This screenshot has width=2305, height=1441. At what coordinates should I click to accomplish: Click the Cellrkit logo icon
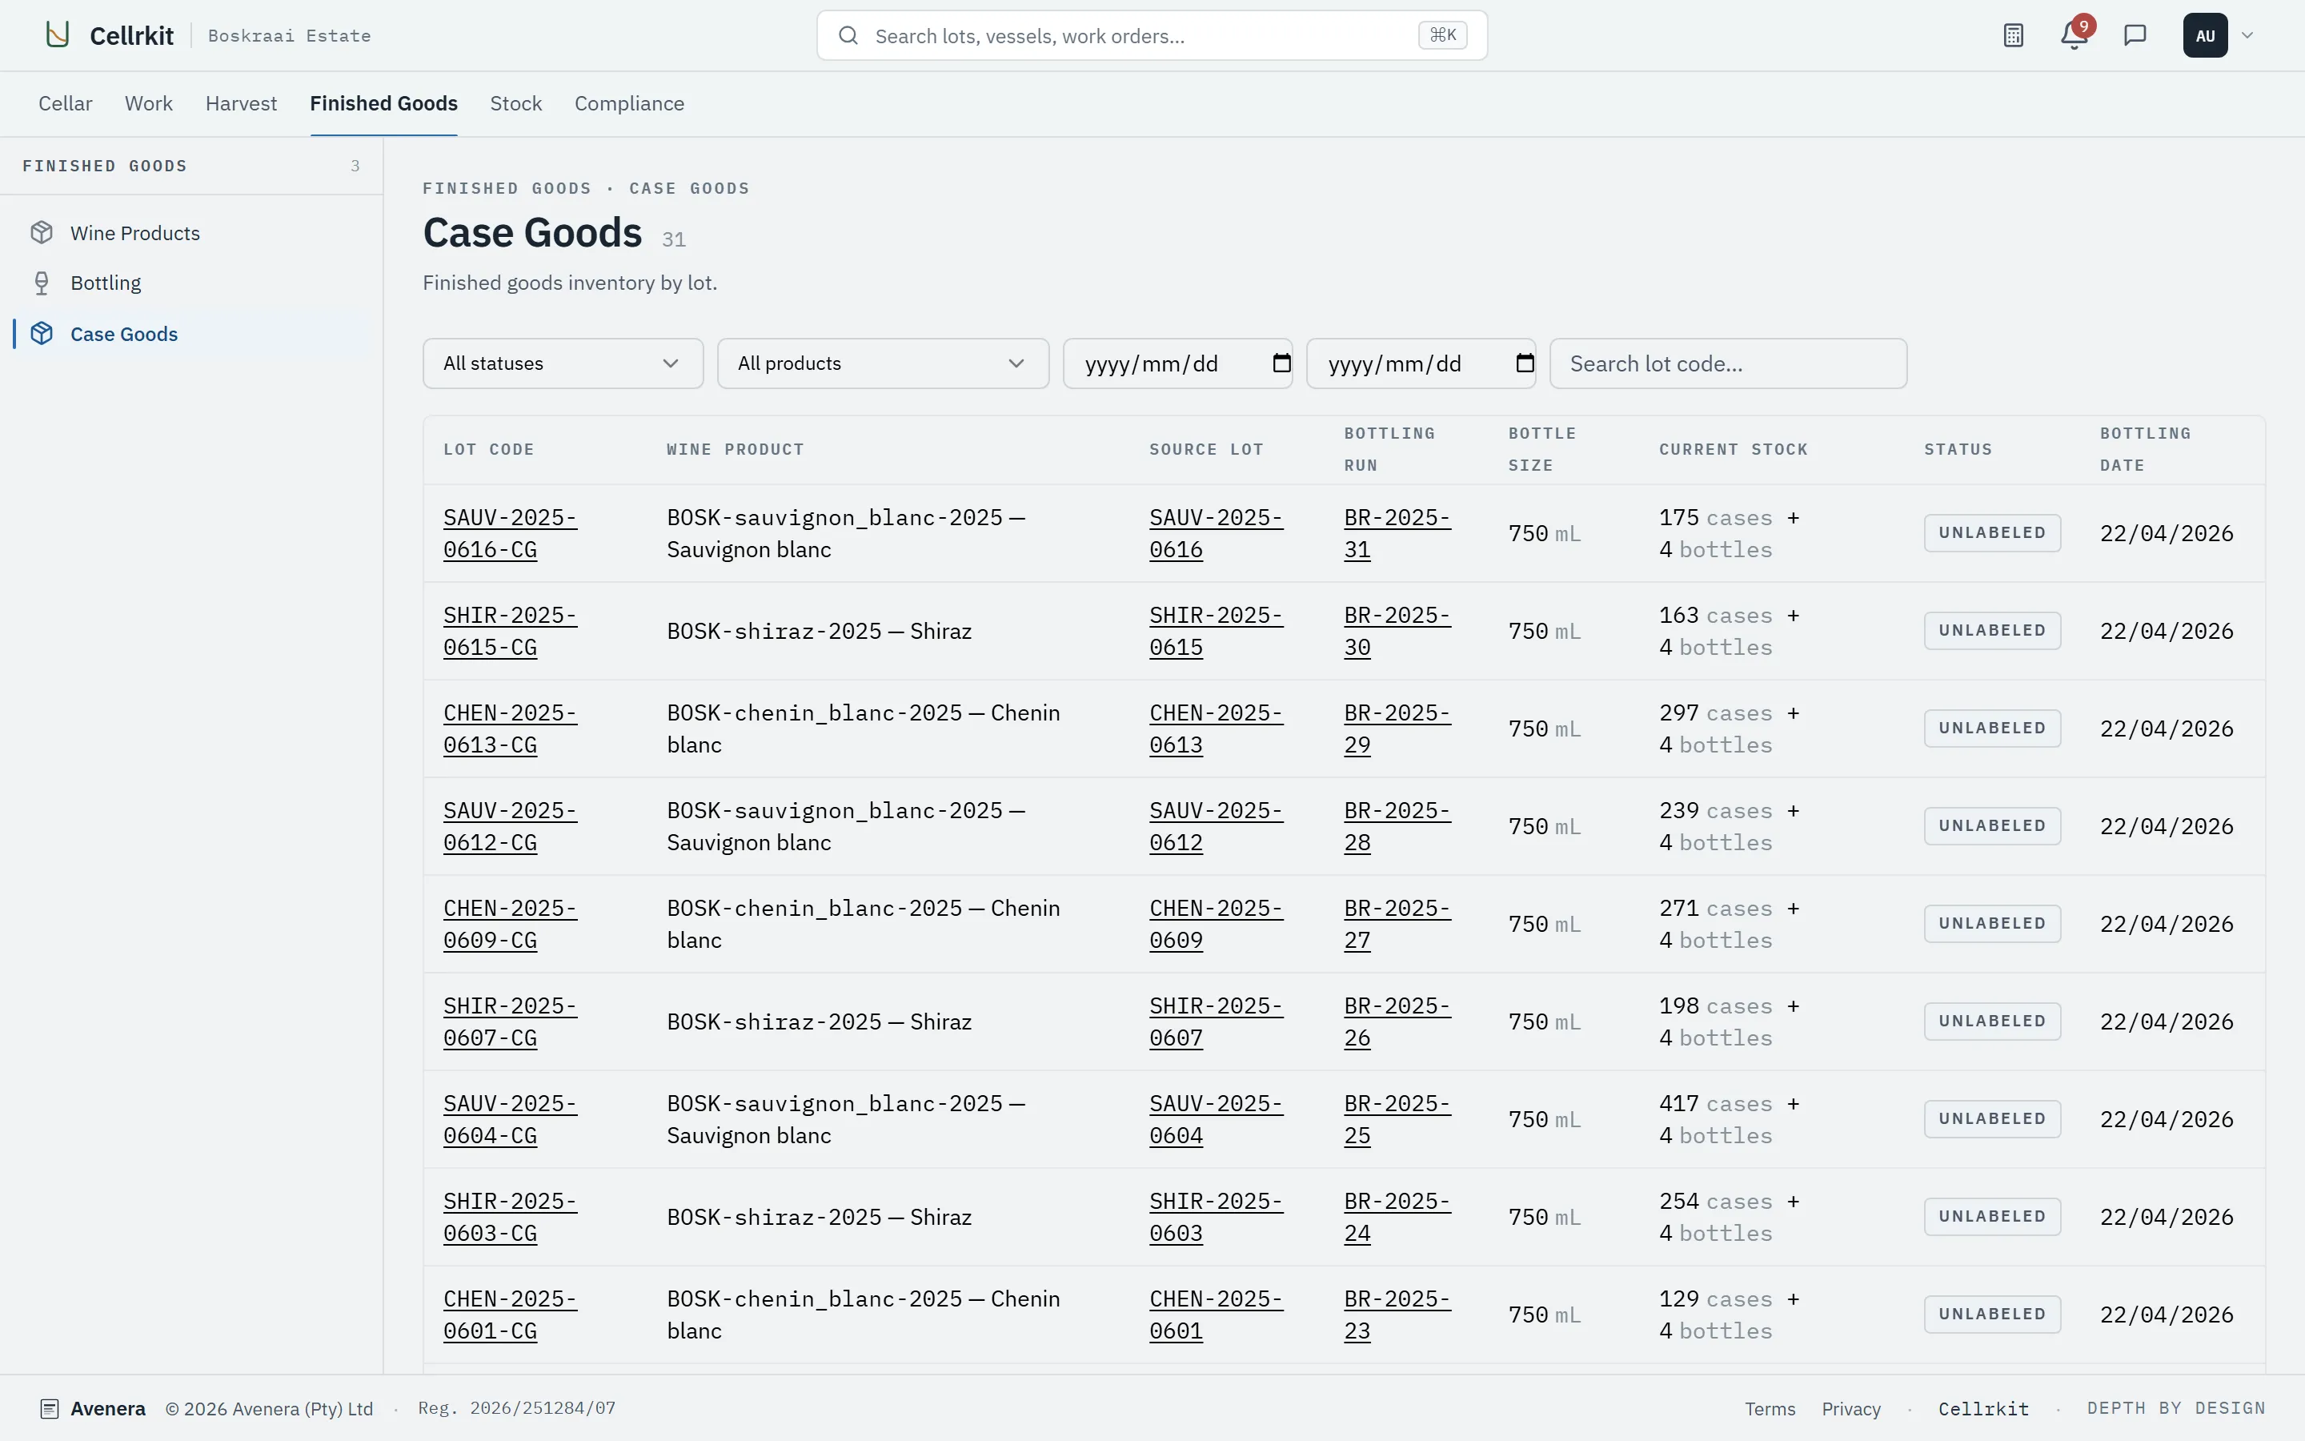click(x=57, y=35)
